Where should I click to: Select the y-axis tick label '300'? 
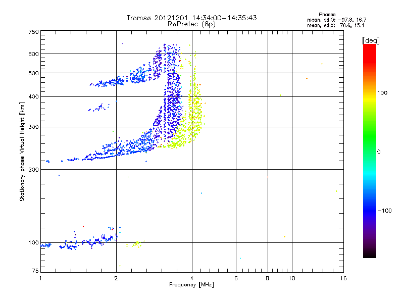pos(33,127)
